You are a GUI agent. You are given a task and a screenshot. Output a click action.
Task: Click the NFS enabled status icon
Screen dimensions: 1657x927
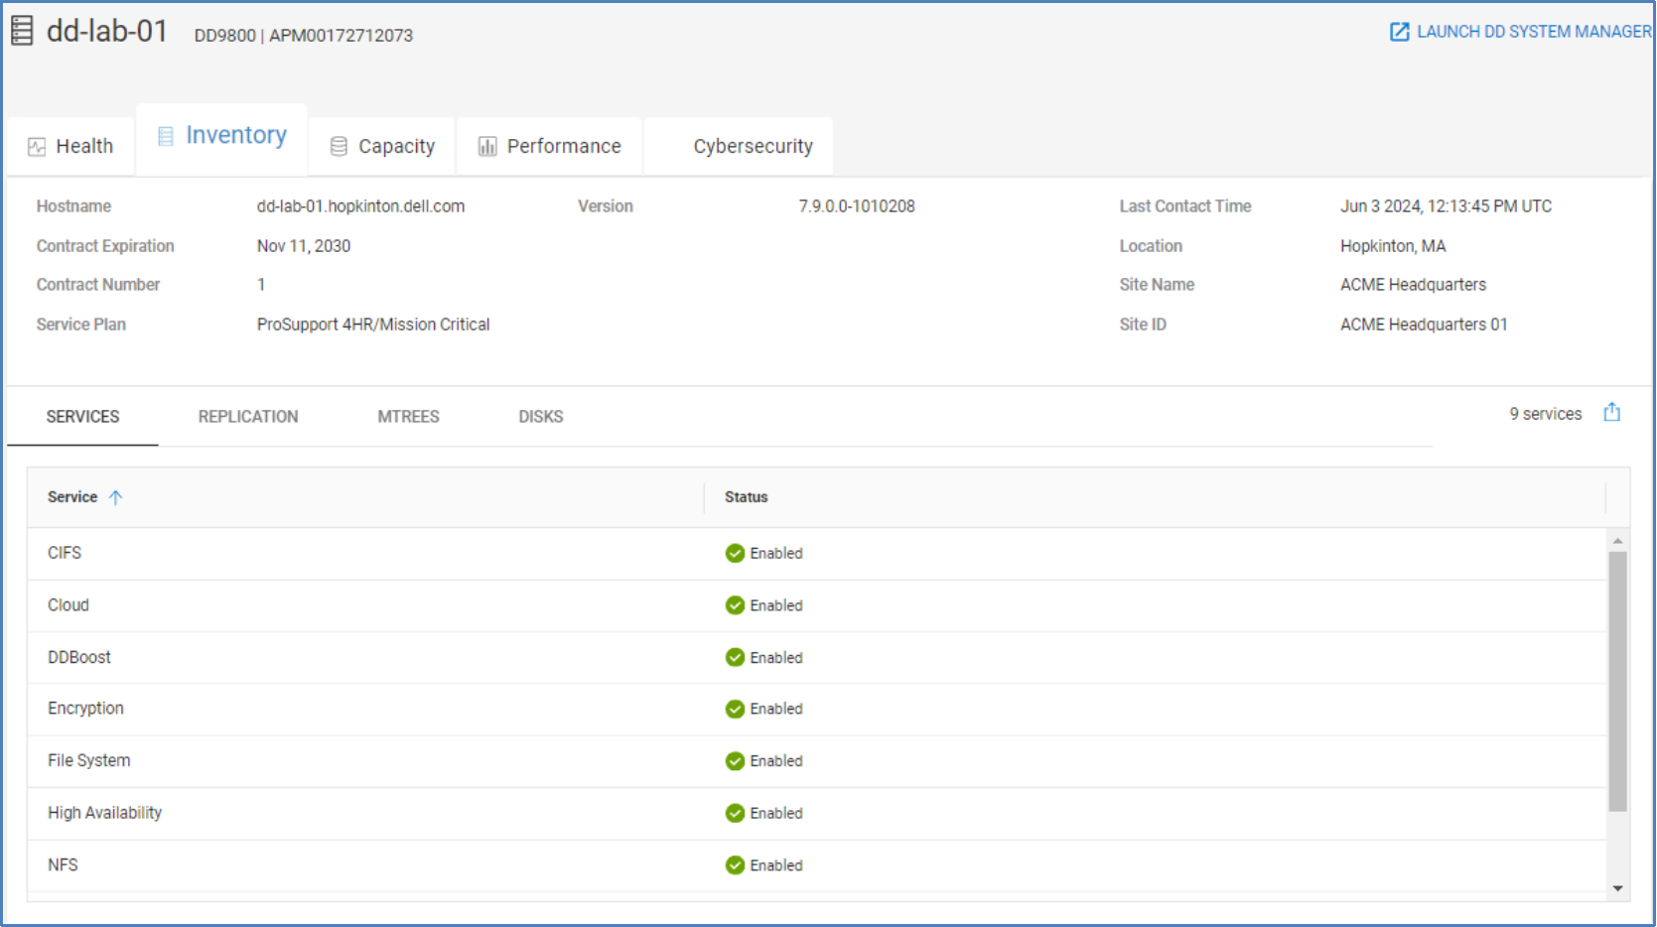(x=735, y=865)
